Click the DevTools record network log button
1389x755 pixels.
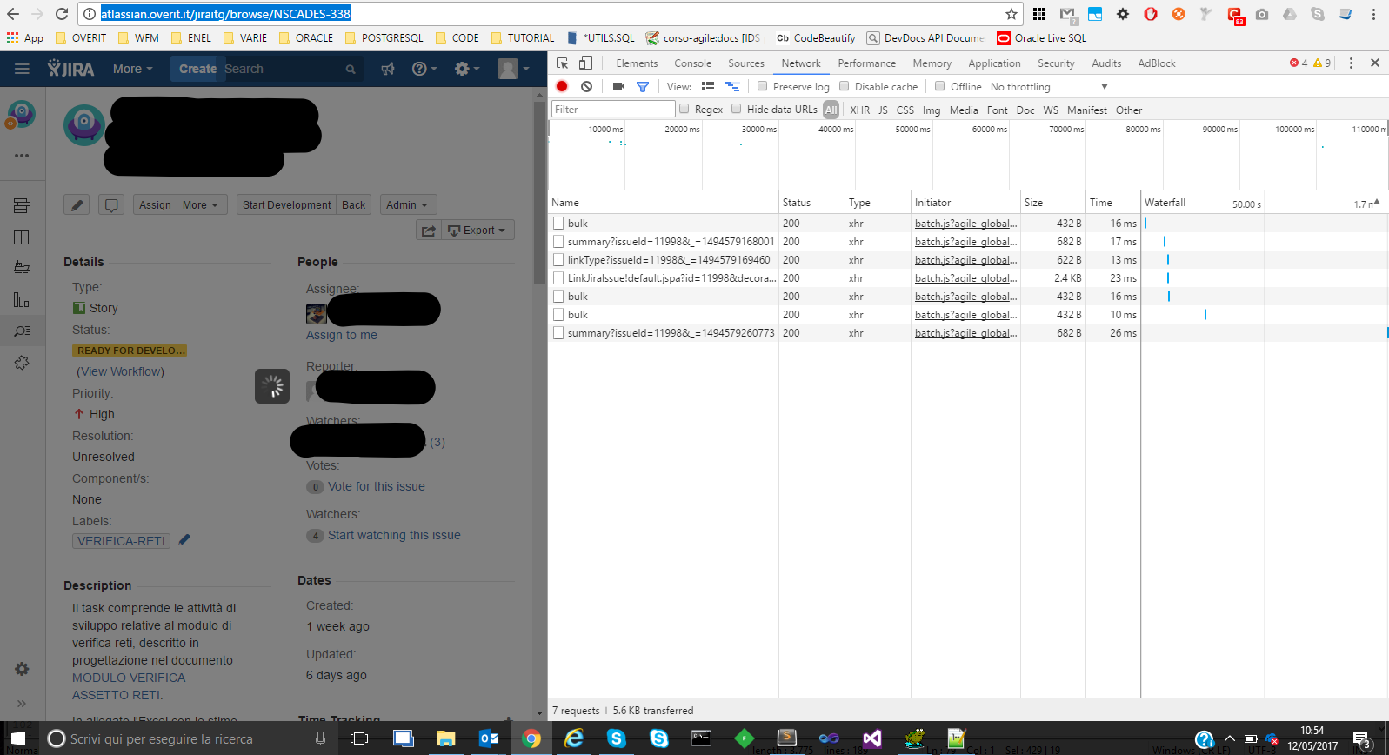(x=562, y=86)
